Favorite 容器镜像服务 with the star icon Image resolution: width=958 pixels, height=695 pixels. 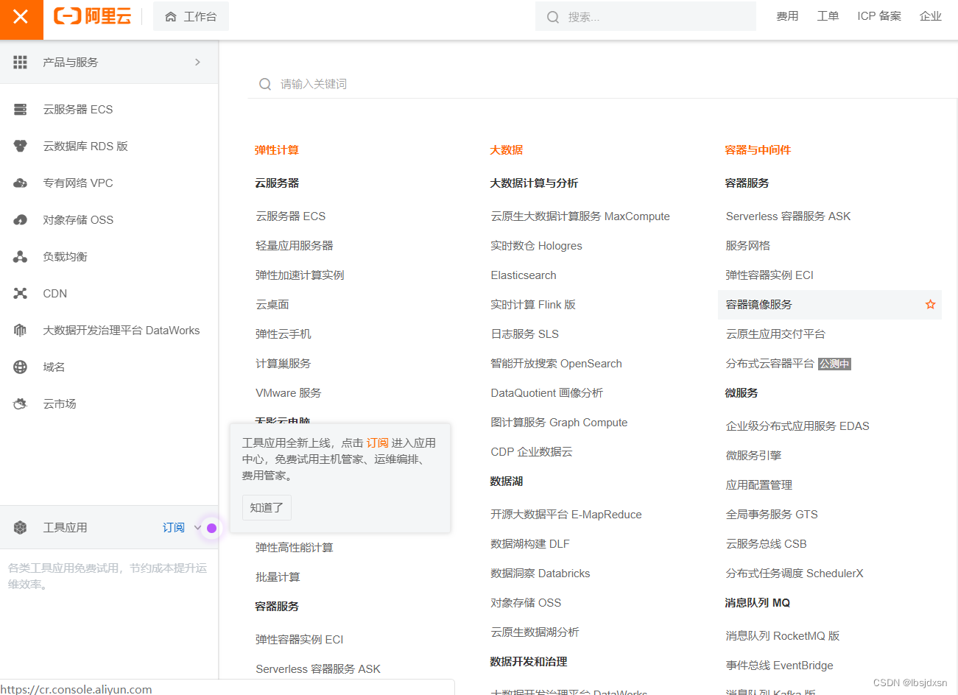(x=931, y=305)
